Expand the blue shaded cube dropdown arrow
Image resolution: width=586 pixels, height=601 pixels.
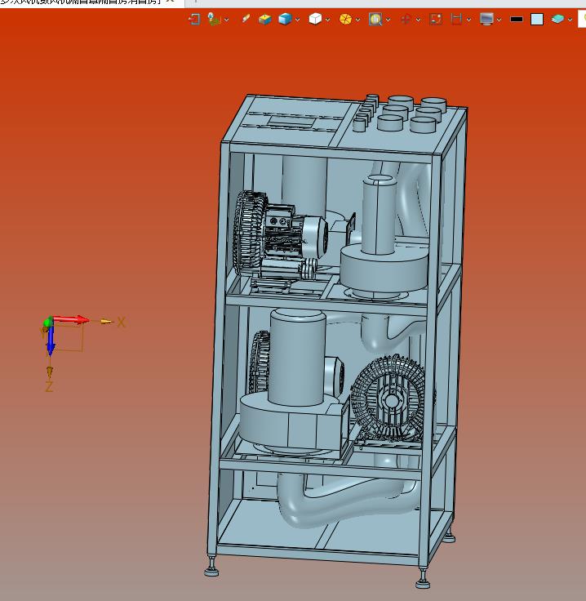click(x=298, y=20)
